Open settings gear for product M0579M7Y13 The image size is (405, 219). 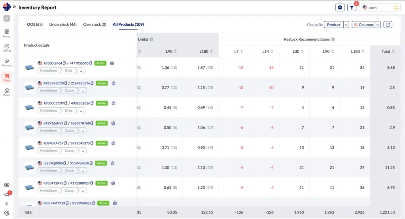115,203
